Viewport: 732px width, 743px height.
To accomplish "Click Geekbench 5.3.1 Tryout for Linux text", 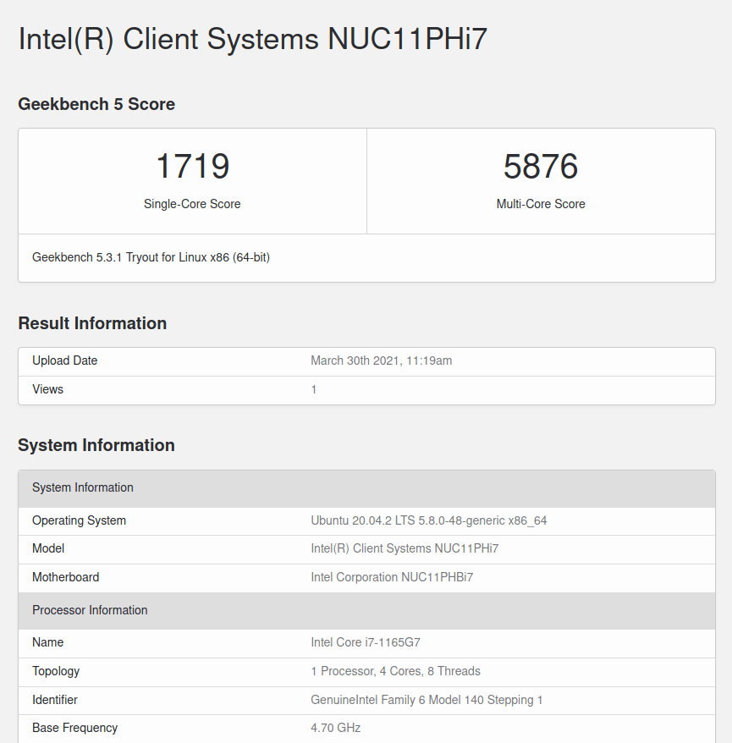I will (x=151, y=257).
